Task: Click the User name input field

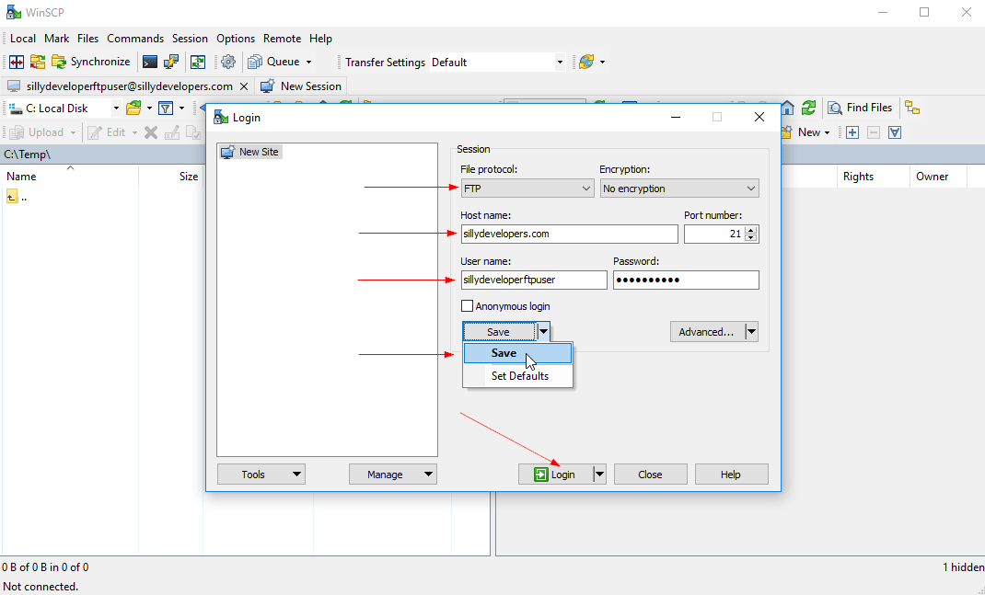Action: click(x=534, y=280)
